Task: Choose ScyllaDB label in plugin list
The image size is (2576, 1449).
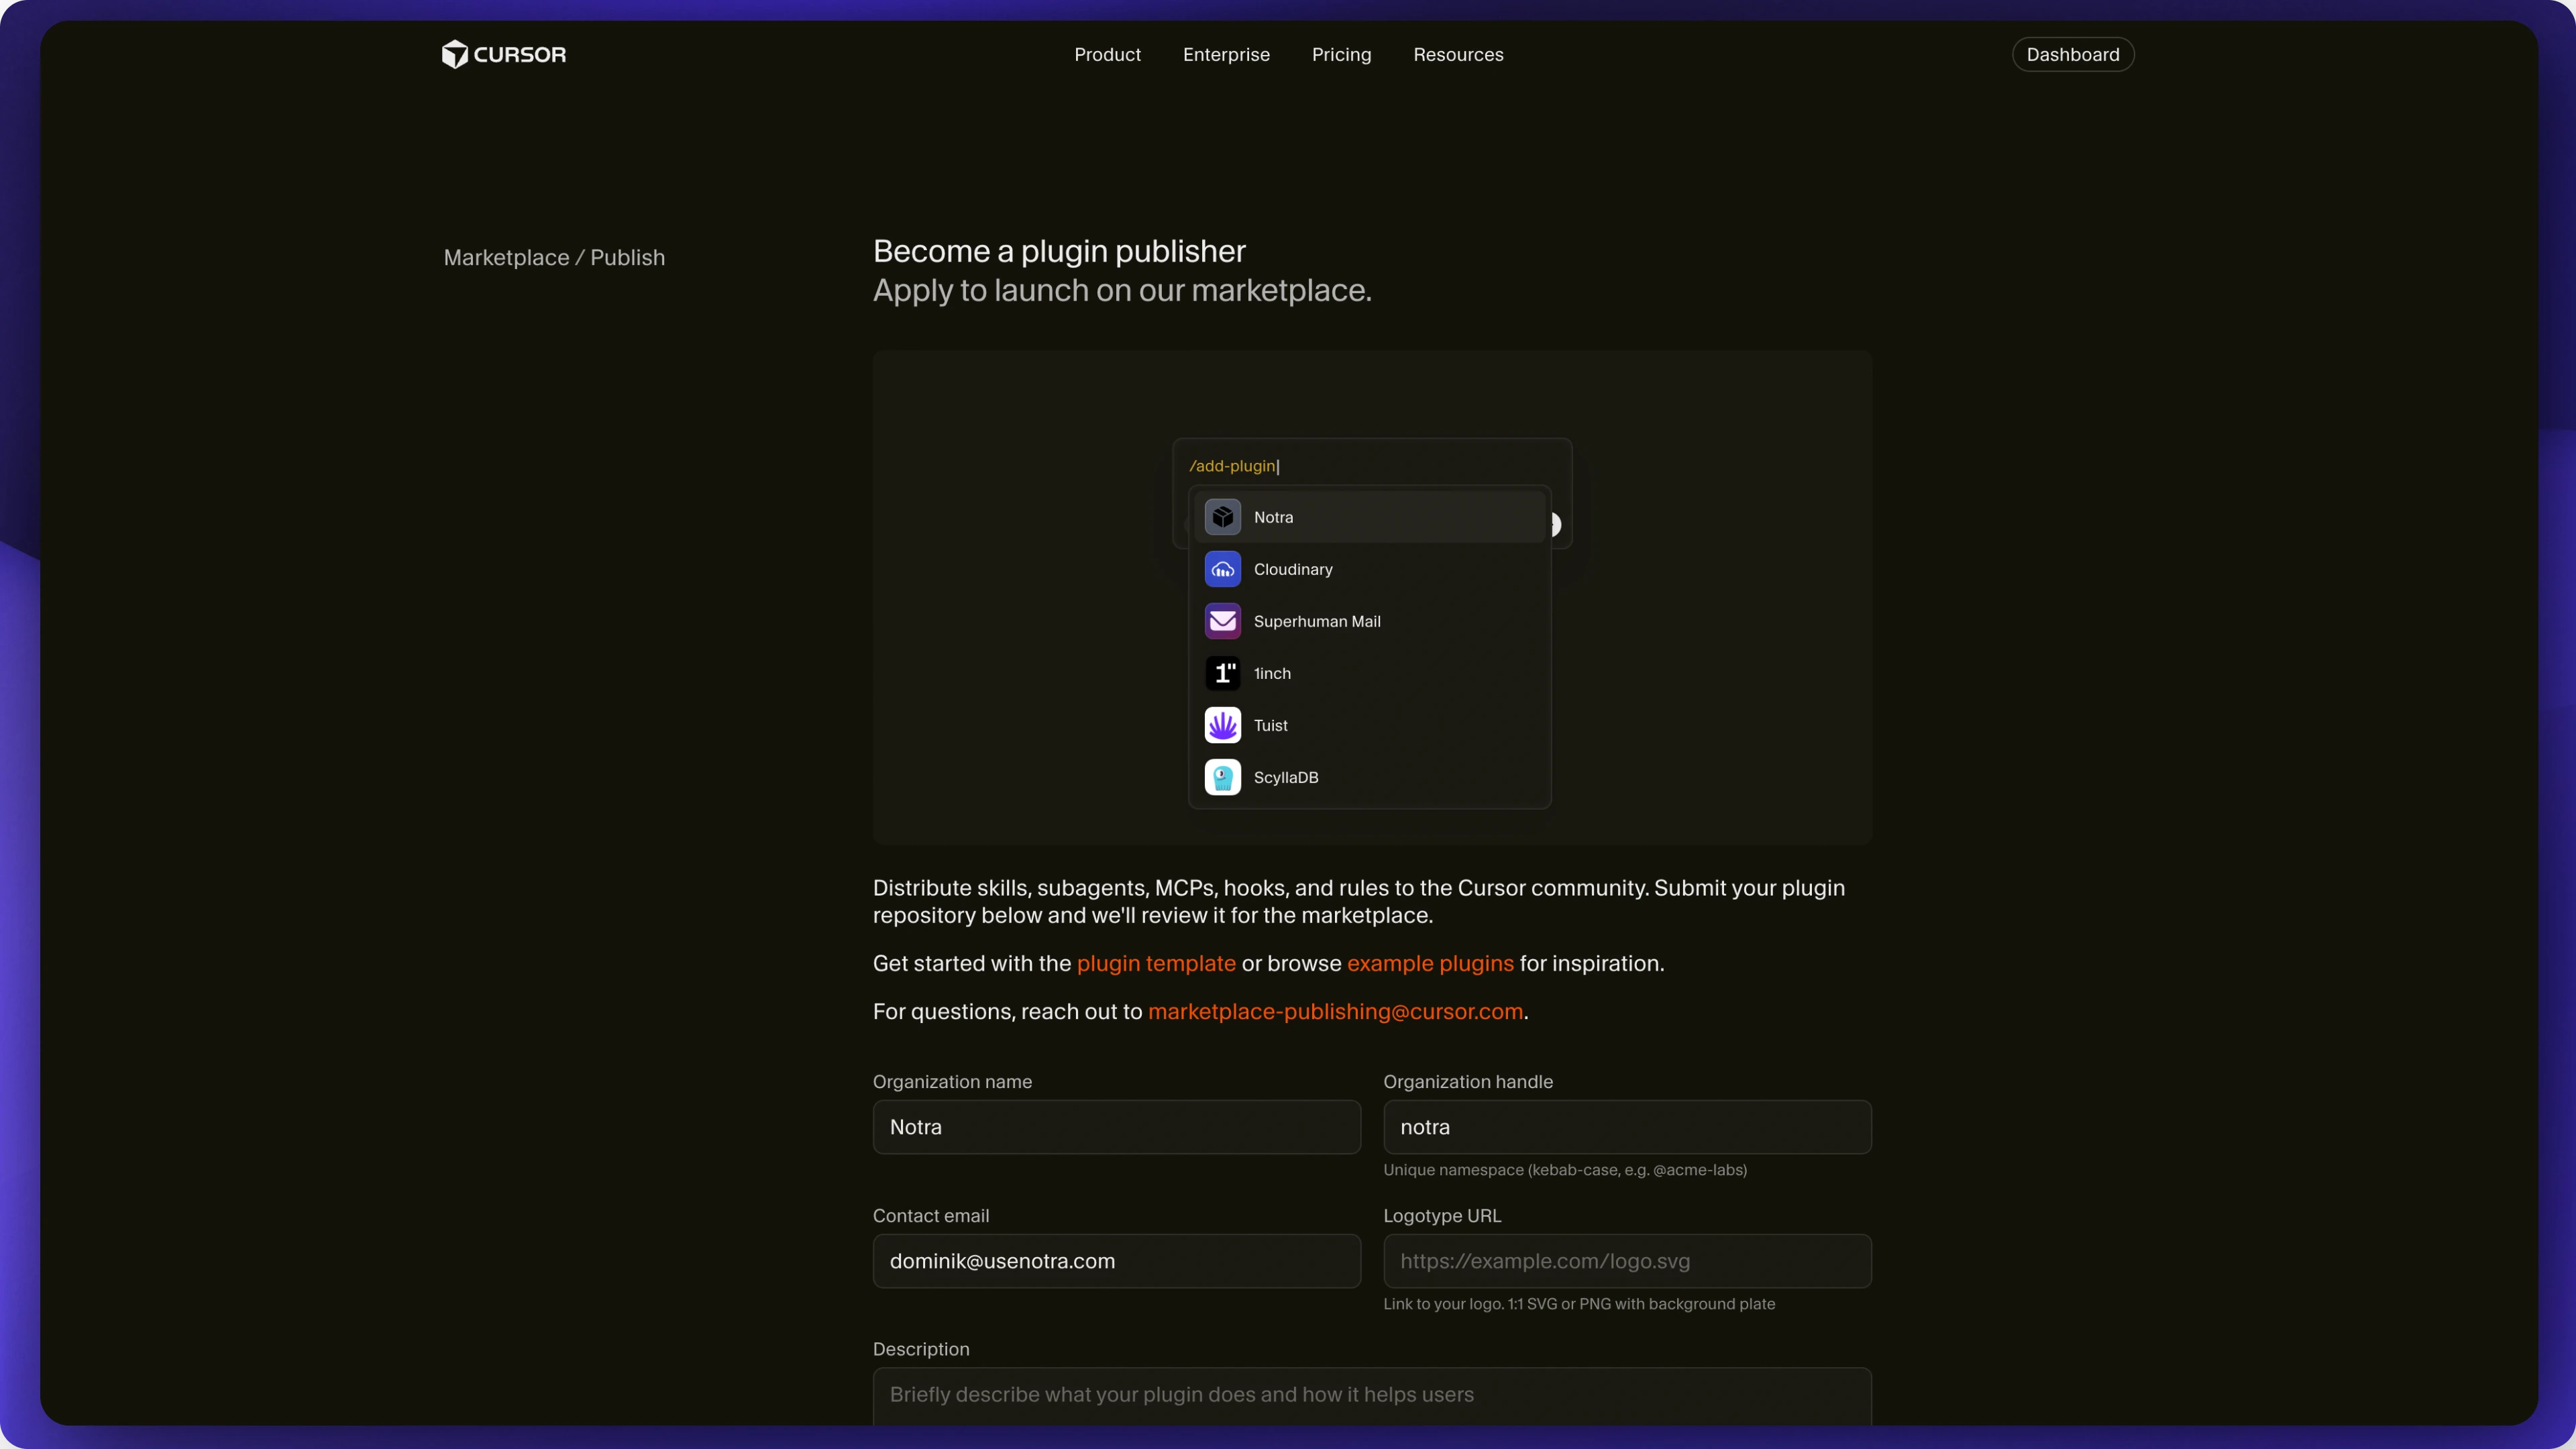Action: click(1286, 777)
